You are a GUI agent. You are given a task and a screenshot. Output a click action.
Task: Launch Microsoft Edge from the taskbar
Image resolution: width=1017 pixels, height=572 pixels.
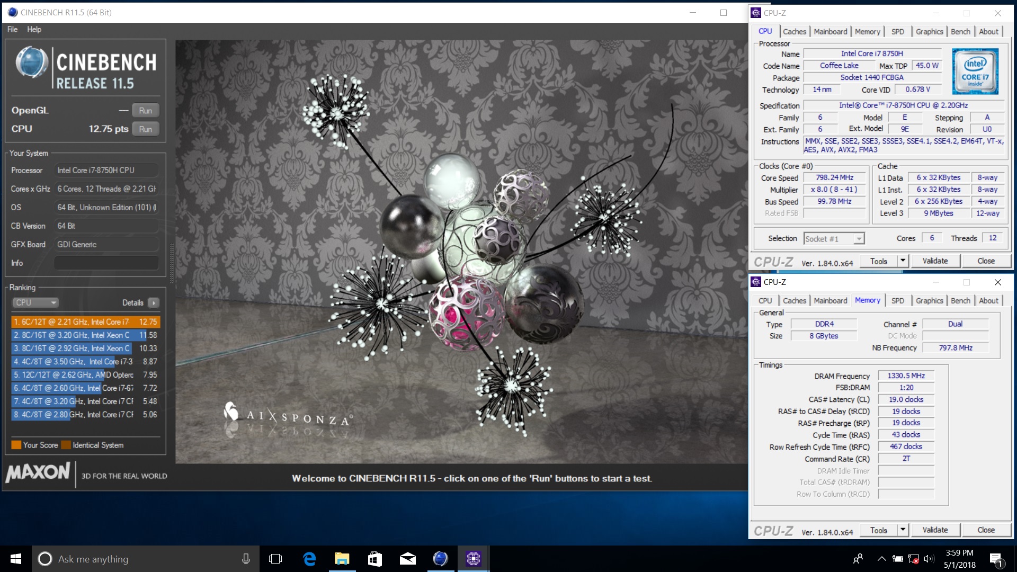click(x=309, y=559)
